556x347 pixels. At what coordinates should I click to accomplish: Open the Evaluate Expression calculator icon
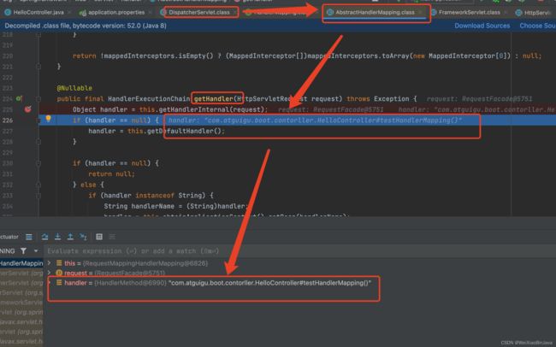click(99, 237)
